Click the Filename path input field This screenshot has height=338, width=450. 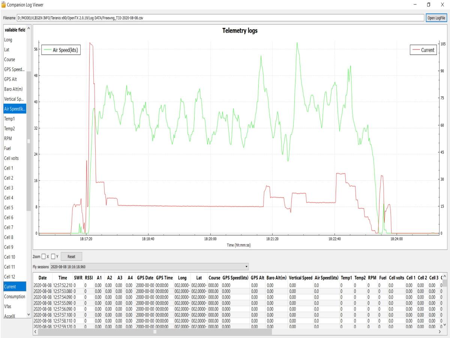(x=220, y=18)
